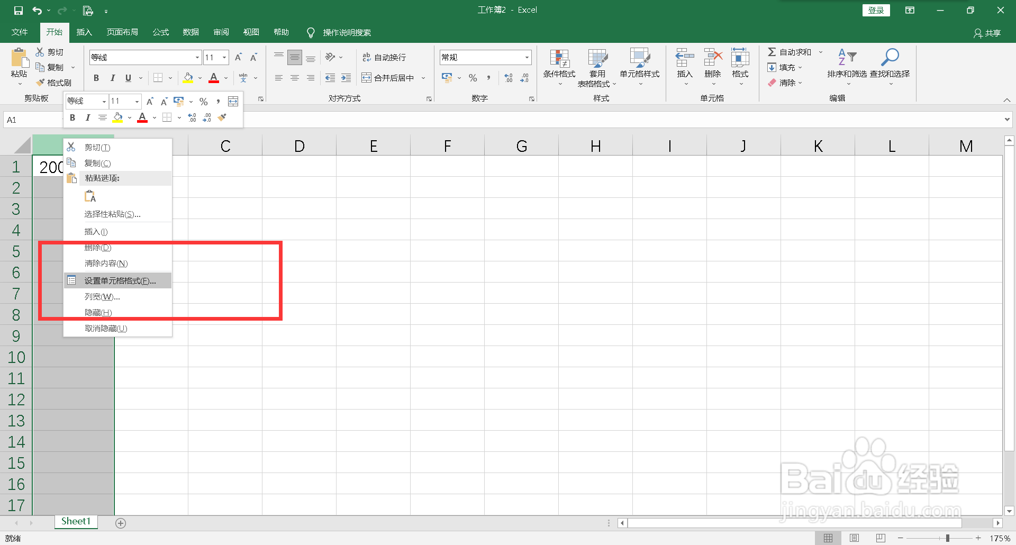The width and height of the screenshot is (1016, 545).
Task: Click Increase Indent icon in ribbon
Action: (x=346, y=78)
